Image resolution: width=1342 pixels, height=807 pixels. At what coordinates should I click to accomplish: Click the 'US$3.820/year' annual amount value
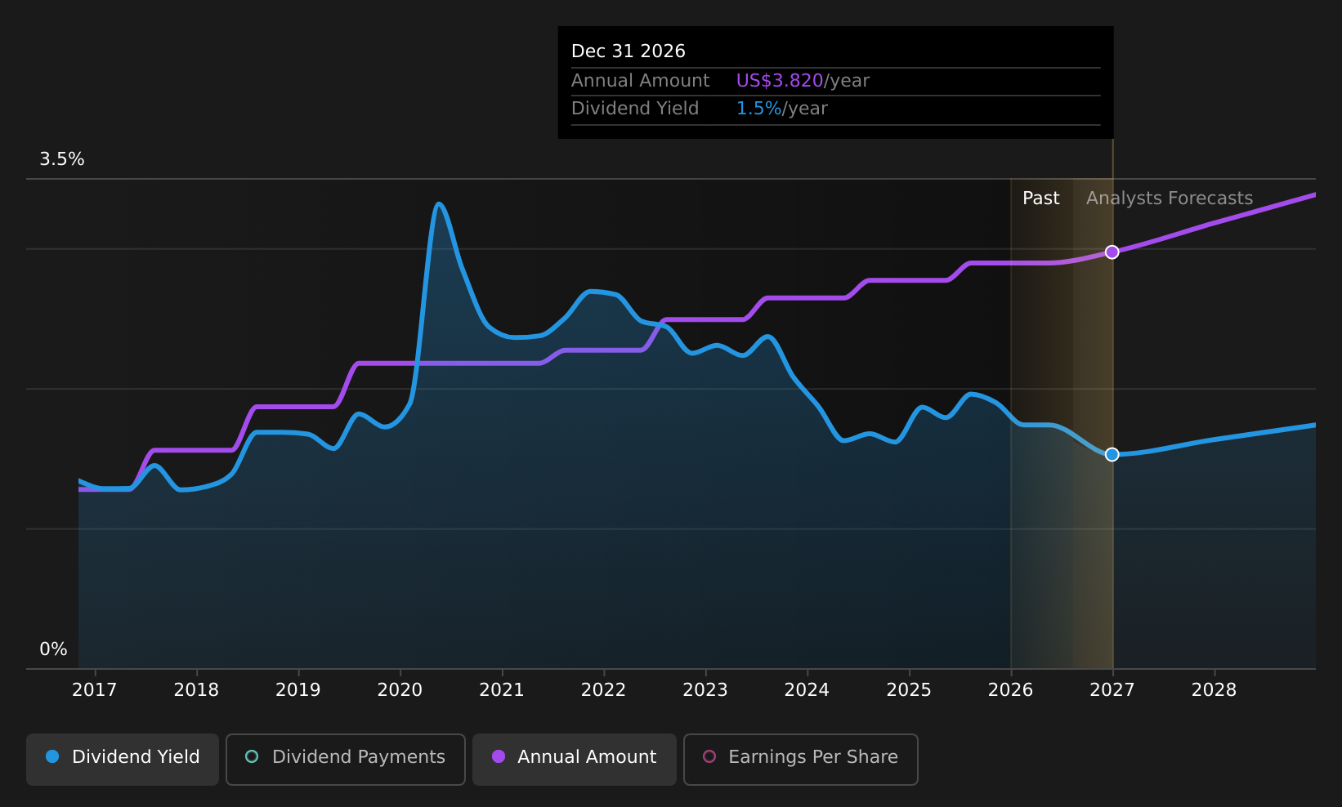[803, 80]
